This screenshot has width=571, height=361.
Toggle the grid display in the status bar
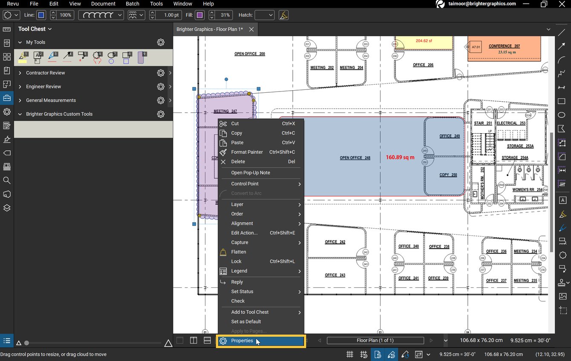point(350,354)
